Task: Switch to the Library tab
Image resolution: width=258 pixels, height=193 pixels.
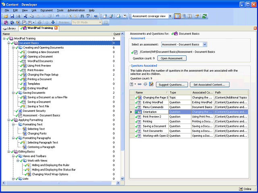Action: coord(10,28)
